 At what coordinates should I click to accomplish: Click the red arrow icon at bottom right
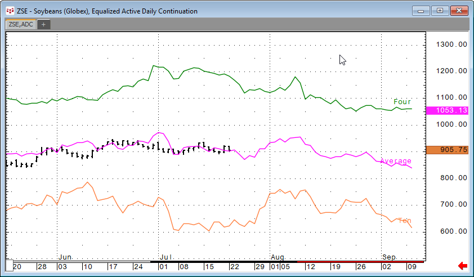463,266
